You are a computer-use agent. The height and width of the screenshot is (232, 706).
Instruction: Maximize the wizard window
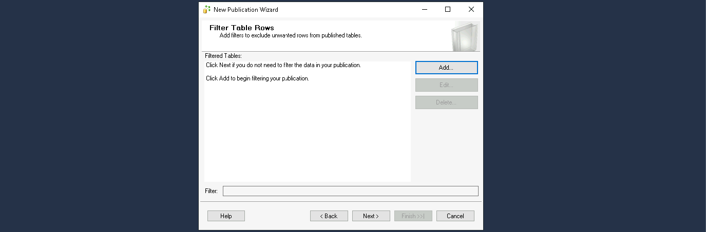click(x=448, y=9)
